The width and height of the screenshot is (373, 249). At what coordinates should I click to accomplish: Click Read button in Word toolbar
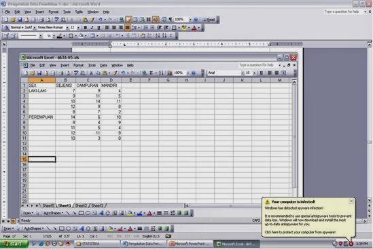(209, 20)
